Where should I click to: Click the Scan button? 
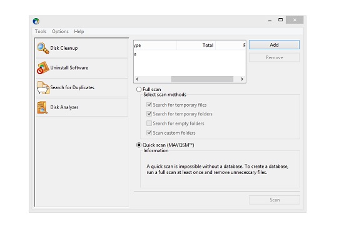coord(275,200)
